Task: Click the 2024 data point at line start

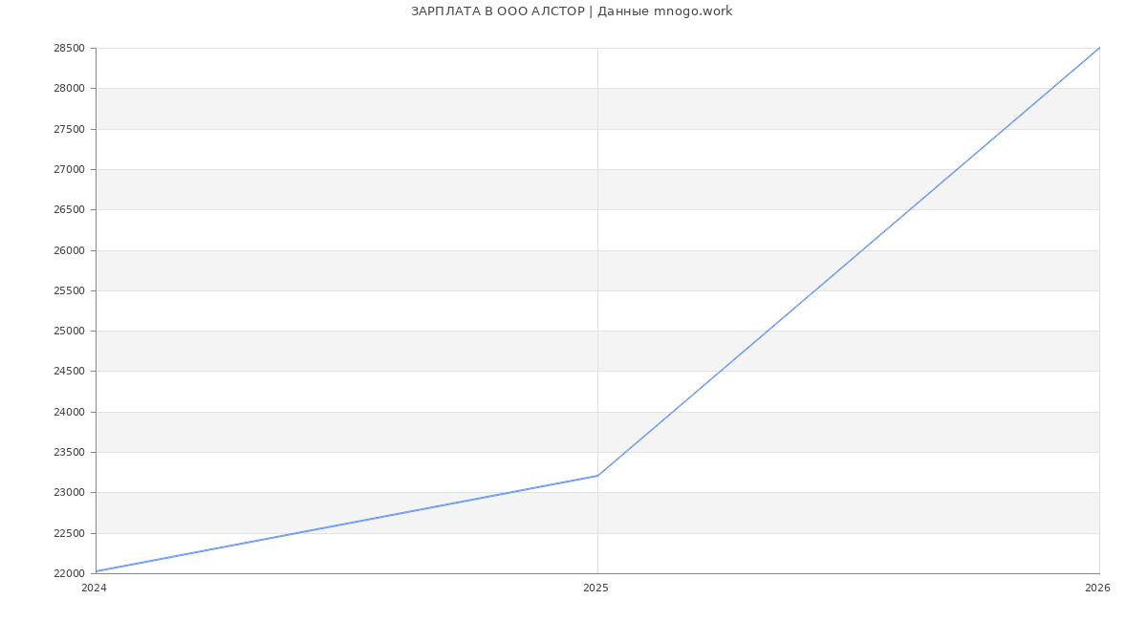Action: tap(96, 571)
